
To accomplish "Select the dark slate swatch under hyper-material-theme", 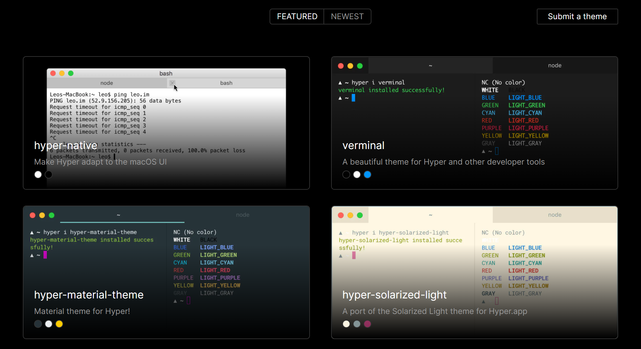I will coord(38,324).
